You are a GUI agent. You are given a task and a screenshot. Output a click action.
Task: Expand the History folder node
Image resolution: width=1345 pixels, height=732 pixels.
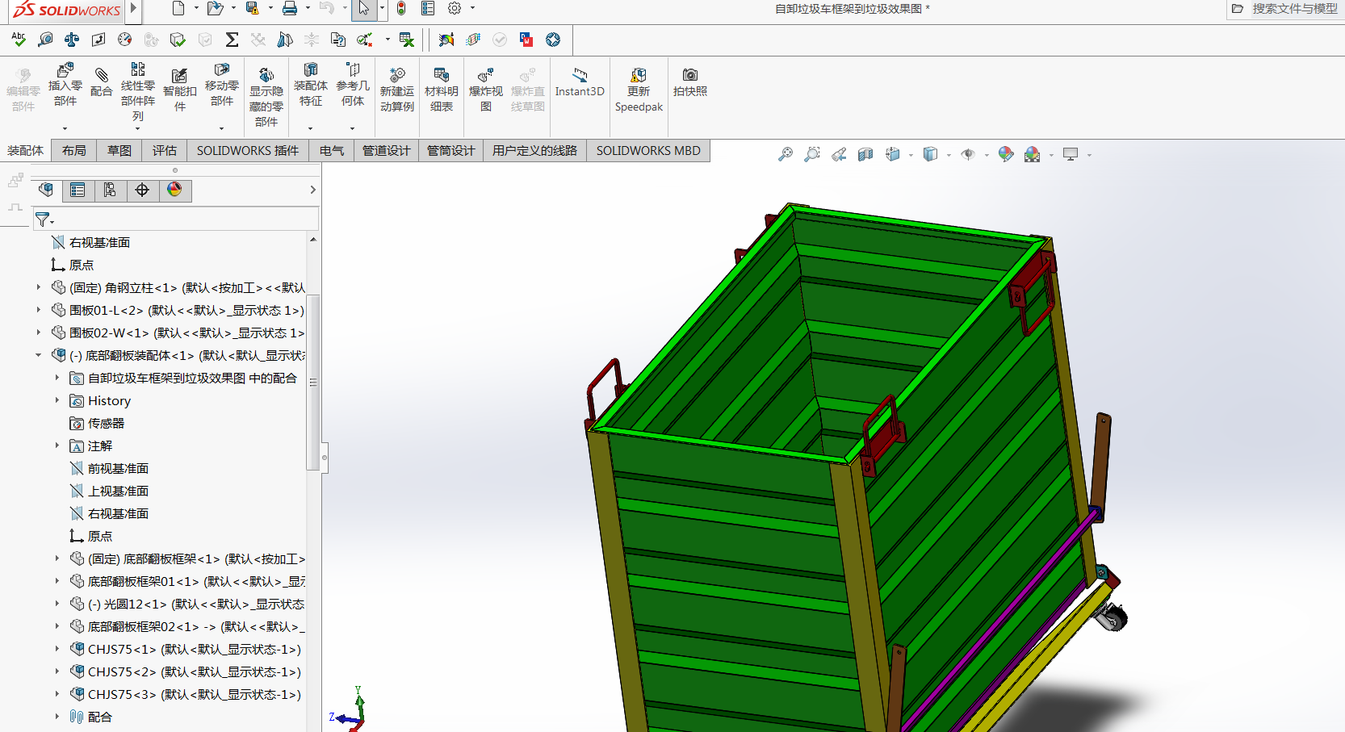(57, 400)
